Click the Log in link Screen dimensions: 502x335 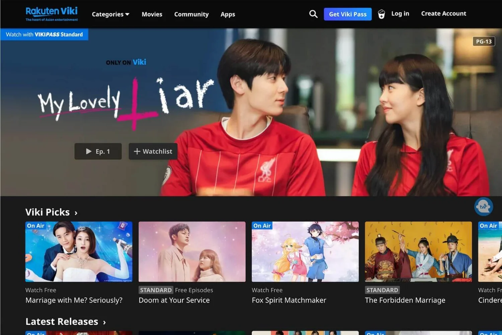coord(400,14)
